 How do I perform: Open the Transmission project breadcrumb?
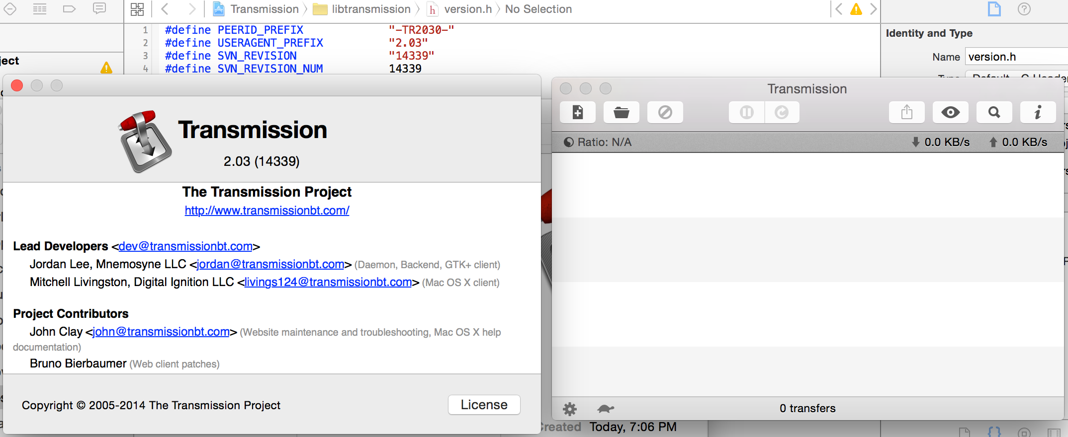tap(257, 9)
